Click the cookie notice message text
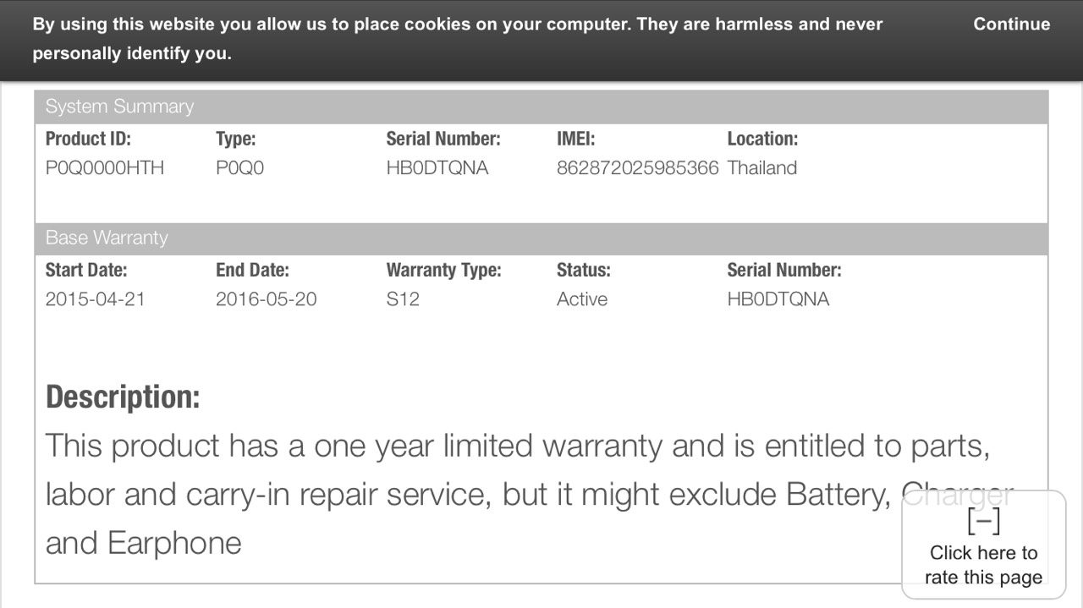The height and width of the screenshot is (608, 1083). (x=457, y=39)
